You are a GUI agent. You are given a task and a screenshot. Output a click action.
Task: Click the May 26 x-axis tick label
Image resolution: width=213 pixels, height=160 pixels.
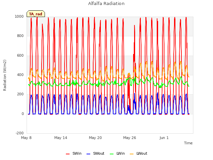click(129, 138)
